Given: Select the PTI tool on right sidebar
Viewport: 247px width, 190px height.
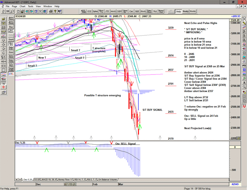Looking at the screenshot, I should pyautogui.click(x=244, y=65).
